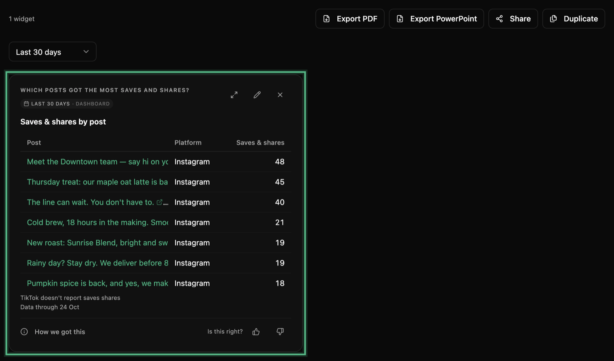Open the 'Meet the Downtown team' post
The width and height of the screenshot is (614, 361).
pos(97,162)
